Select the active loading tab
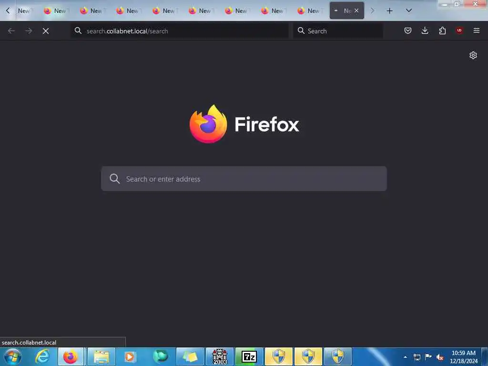This screenshot has width=488, height=366. tap(347, 11)
